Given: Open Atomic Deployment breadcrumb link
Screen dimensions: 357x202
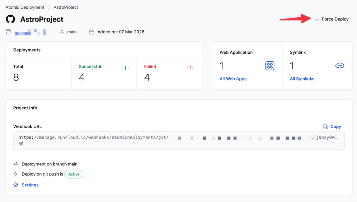Looking at the screenshot, I should pyautogui.click(x=25, y=7).
